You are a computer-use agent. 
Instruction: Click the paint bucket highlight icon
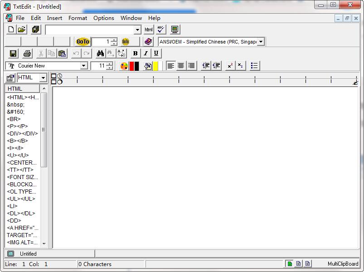tap(148, 66)
